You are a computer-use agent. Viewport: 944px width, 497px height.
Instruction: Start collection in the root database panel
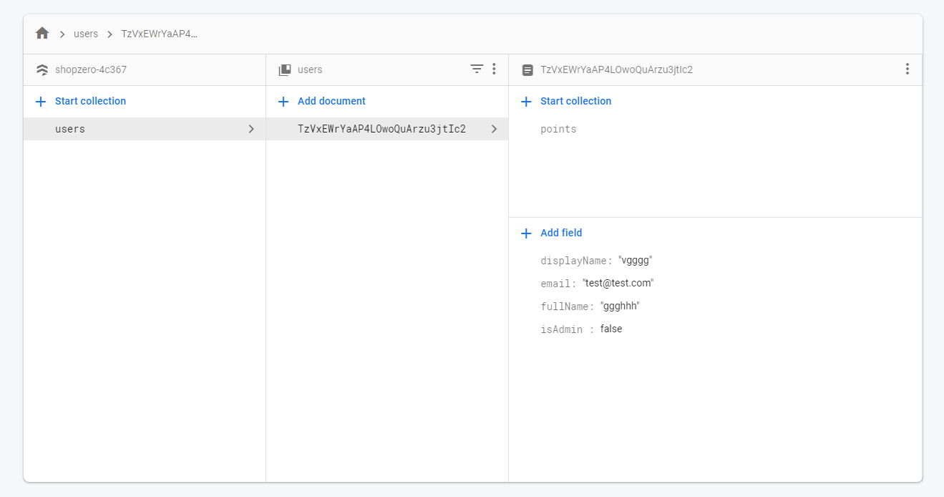coord(90,101)
